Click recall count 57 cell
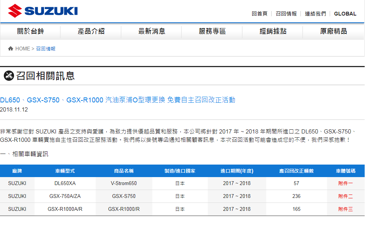 (296, 184)
